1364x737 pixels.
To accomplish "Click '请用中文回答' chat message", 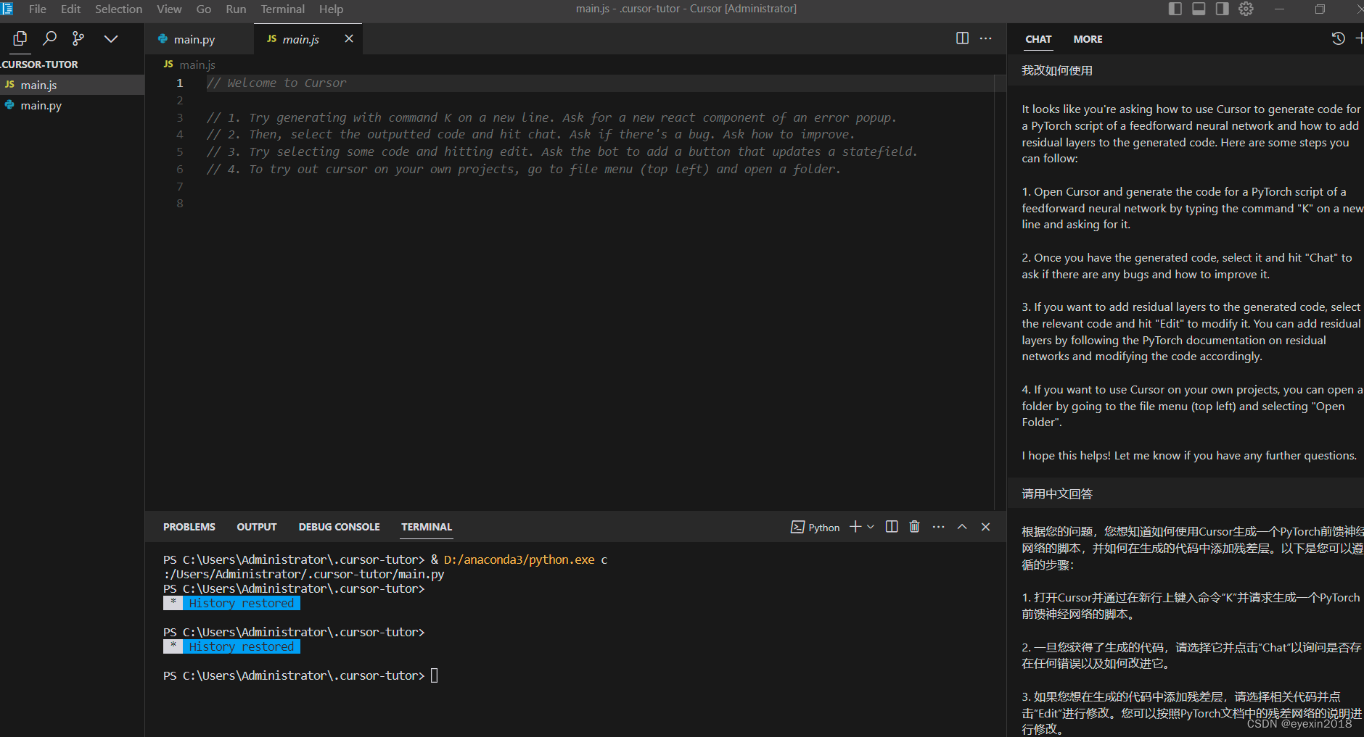I will (x=1057, y=494).
